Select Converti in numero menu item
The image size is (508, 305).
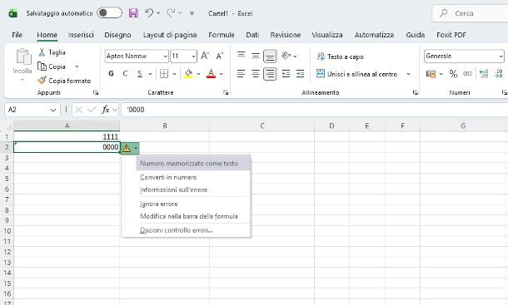(168, 177)
